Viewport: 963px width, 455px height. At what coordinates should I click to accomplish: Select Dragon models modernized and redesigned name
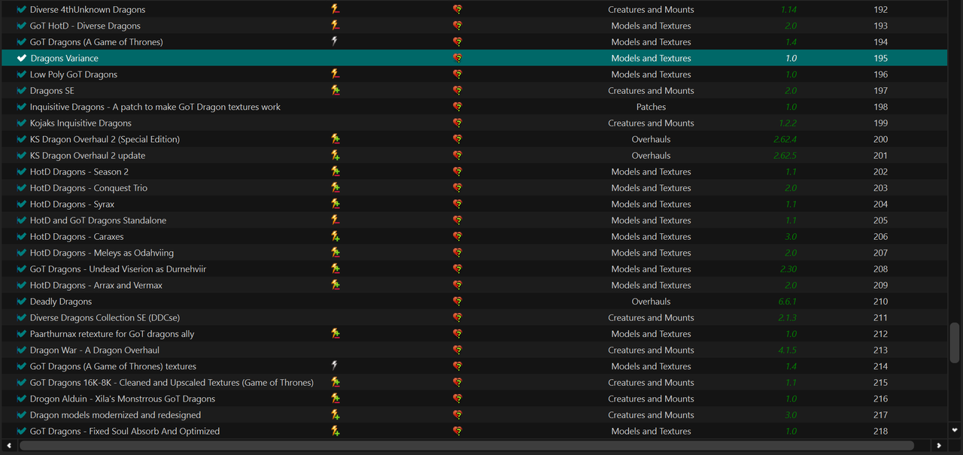115,415
